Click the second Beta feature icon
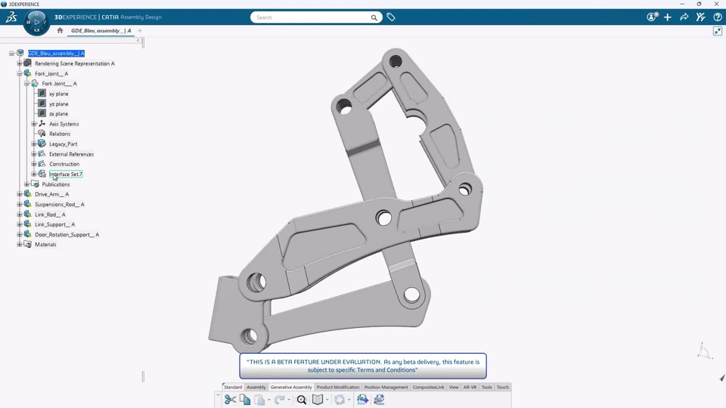Viewport: 726px width, 408px height. tap(379, 399)
